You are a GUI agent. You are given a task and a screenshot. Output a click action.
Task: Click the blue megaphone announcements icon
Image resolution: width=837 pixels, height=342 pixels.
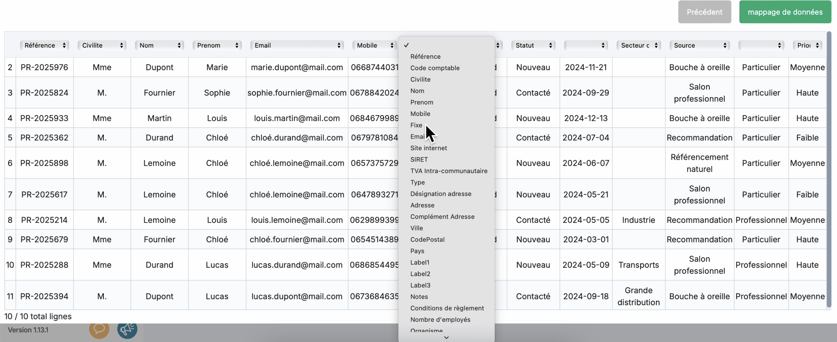(127, 329)
